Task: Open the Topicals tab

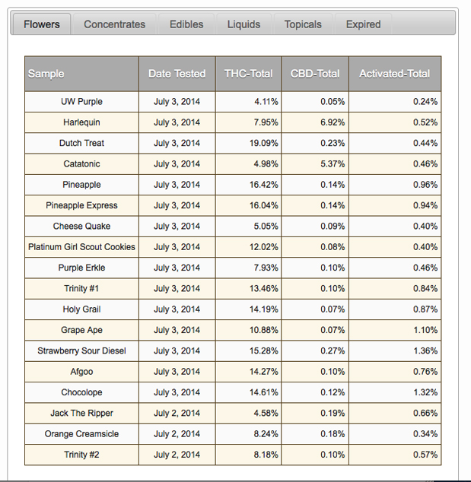Action: pyautogui.click(x=303, y=24)
